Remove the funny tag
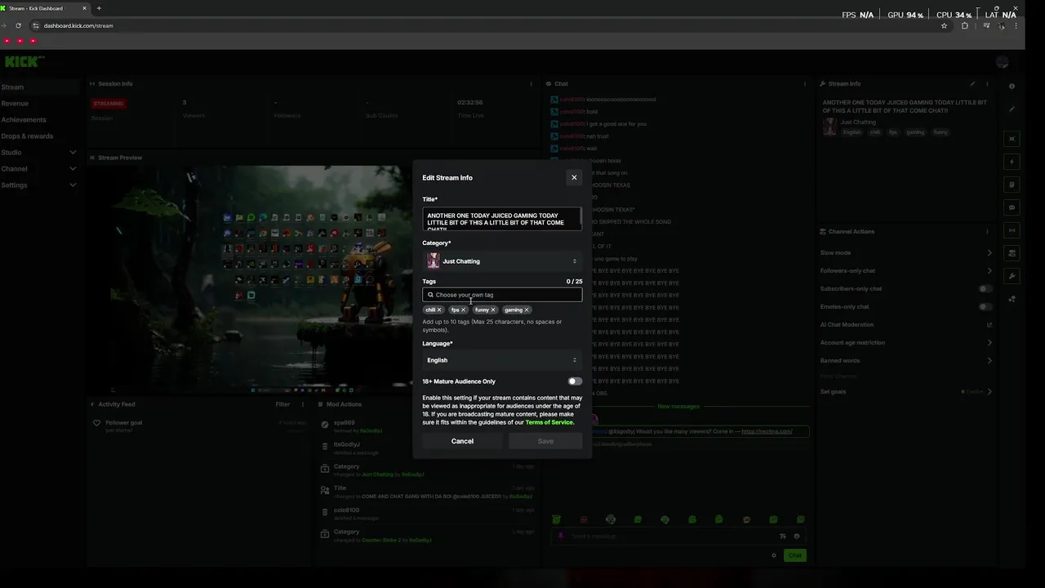Viewport: 1045px width, 588px height. click(493, 310)
